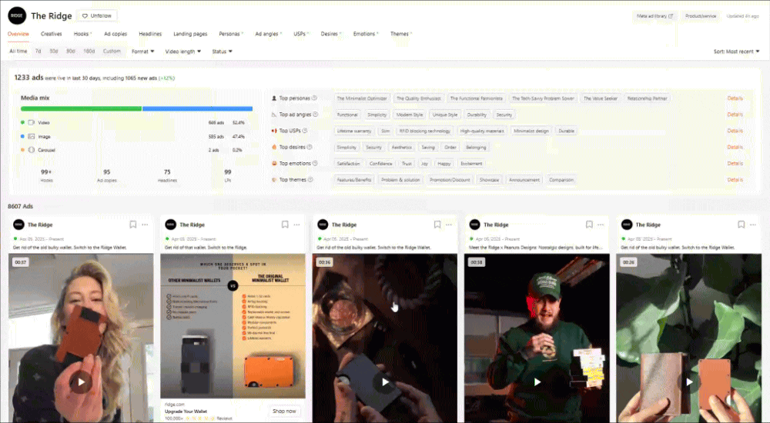Bookmark the second ad card with comparison image
The height and width of the screenshot is (423, 770).
pyautogui.click(x=285, y=225)
